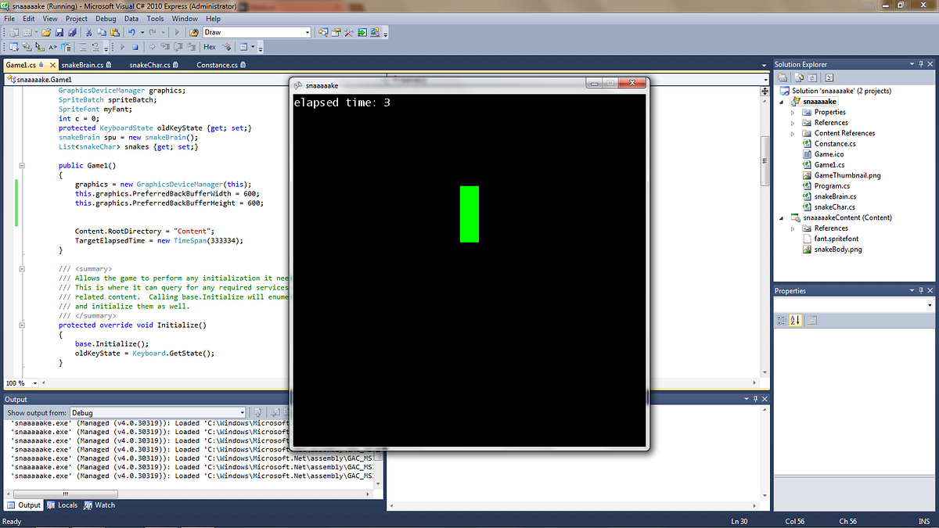The width and height of the screenshot is (939, 528).
Task: Open the 100% zoom level dropdown
Action: (34, 383)
